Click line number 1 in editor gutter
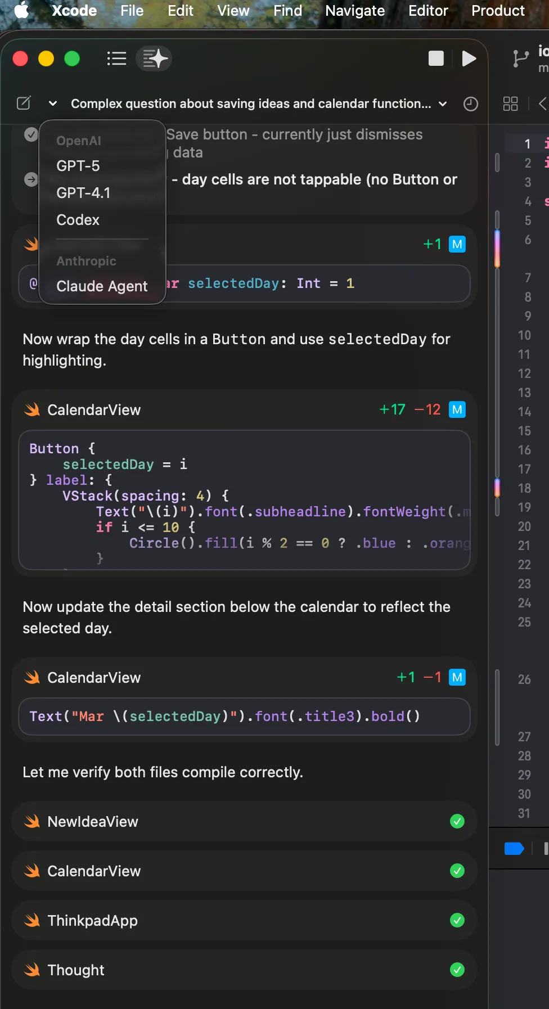Viewport: 549px width, 1009px height. tap(528, 144)
